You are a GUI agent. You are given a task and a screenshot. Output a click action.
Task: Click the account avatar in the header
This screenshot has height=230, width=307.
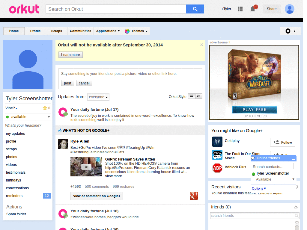(289, 9)
